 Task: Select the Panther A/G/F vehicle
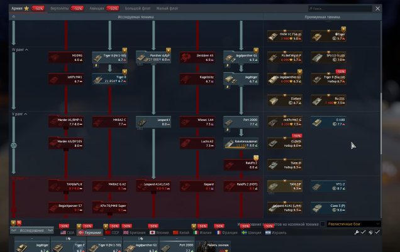[x=152, y=57]
